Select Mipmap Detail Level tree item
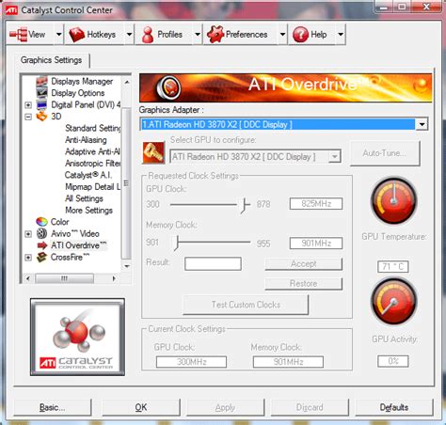 click(x=92, y=187)
